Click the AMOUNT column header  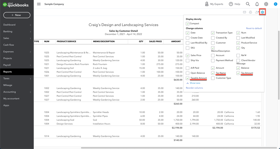click(x=176, y=41)
